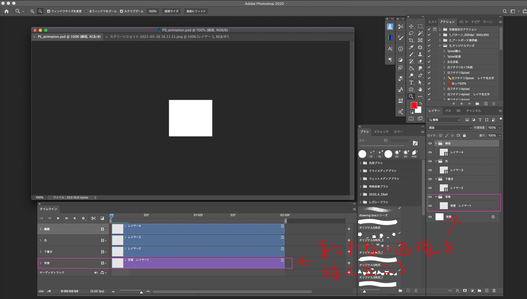
Task: Switch to スウォッチ tab
Action: coord(381,131)
